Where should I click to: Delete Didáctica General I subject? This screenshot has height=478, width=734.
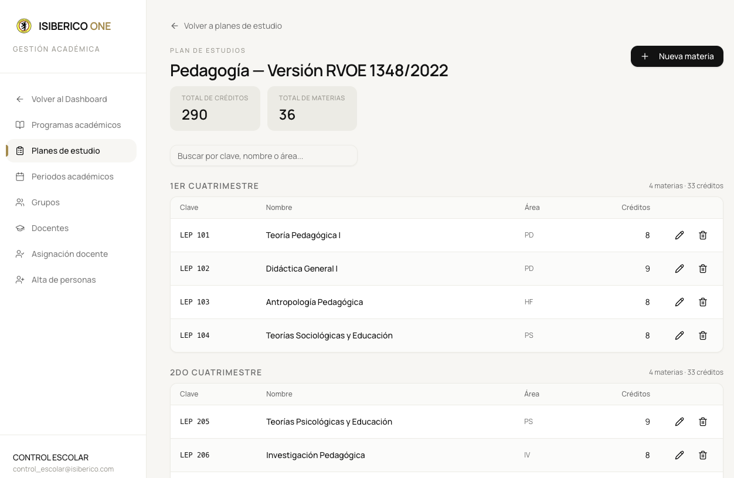pyautogui.click(x=703, y=269)
